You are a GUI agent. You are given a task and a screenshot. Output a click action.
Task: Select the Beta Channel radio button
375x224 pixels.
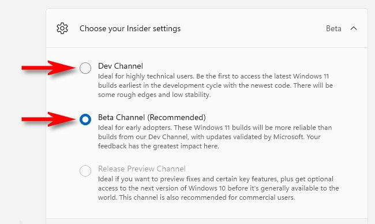coord(85,120)
